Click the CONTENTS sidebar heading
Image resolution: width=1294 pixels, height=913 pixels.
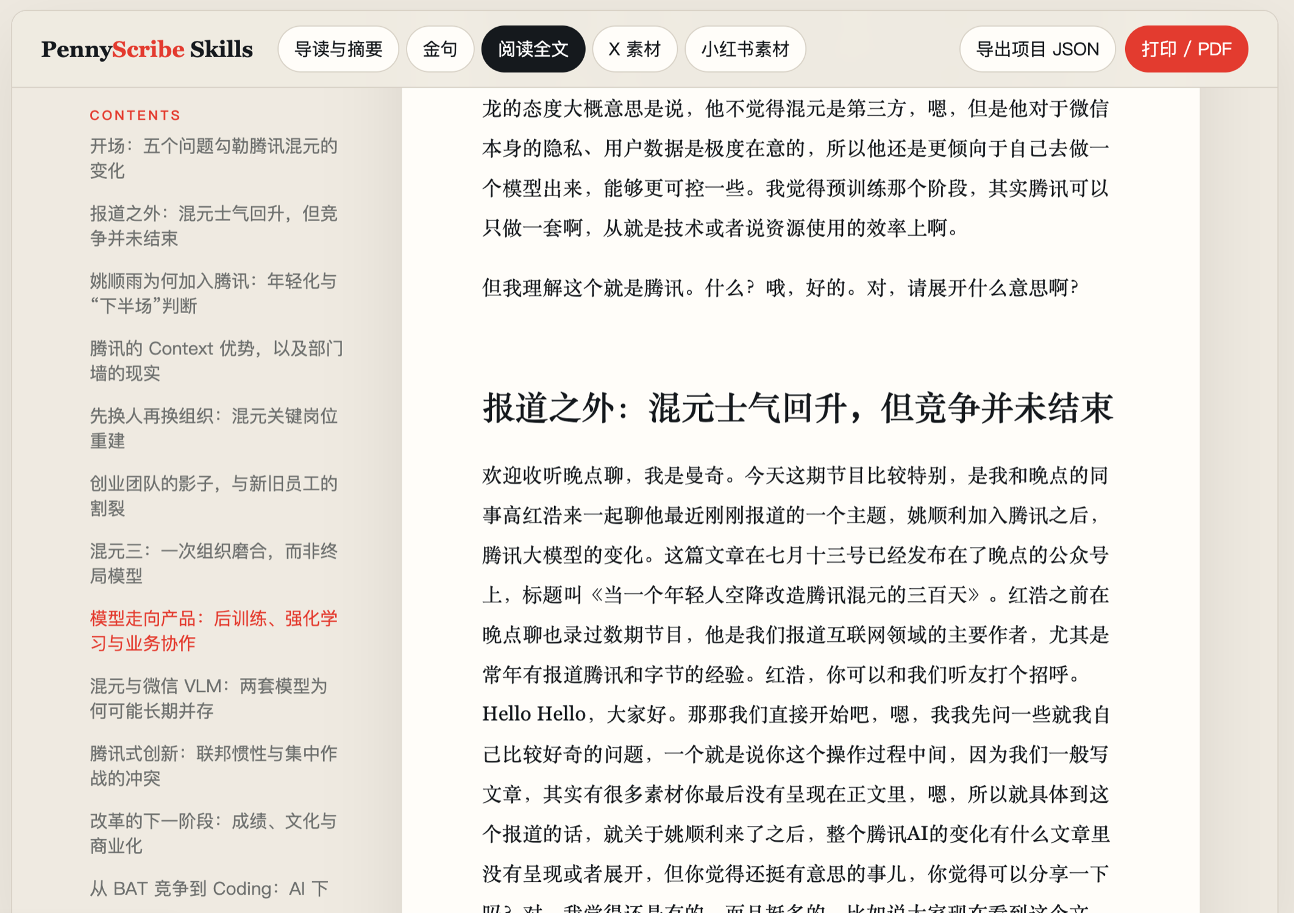click(135, 116)
